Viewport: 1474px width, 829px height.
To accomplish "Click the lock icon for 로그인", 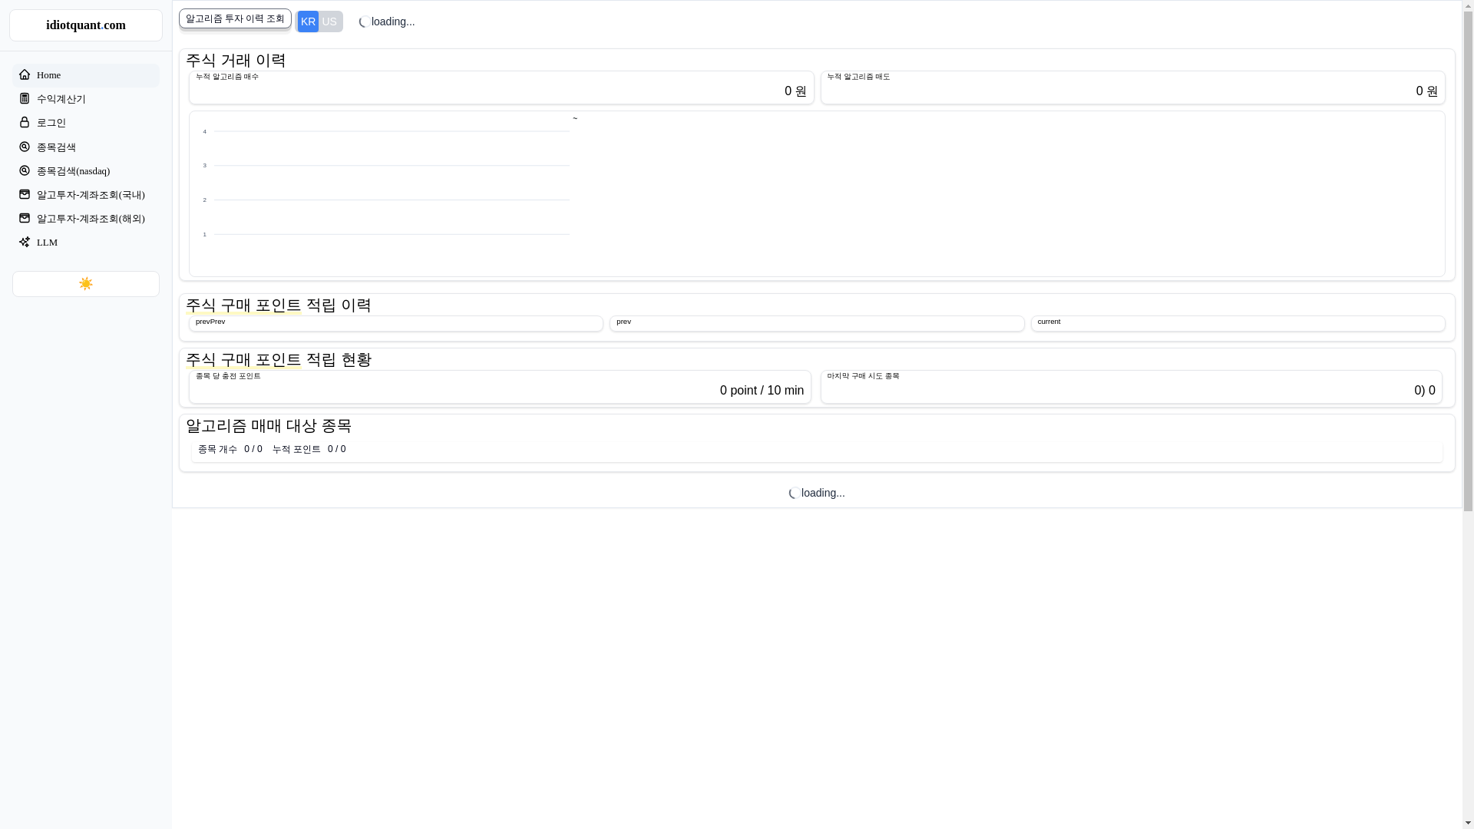I will 25,123.
